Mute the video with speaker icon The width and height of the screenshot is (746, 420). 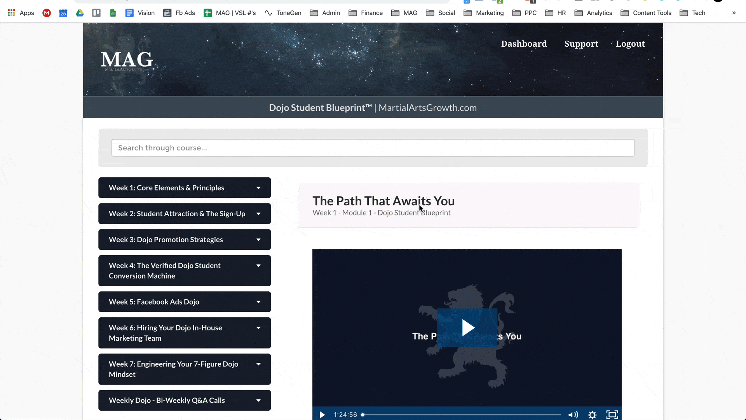pos(573,415)
